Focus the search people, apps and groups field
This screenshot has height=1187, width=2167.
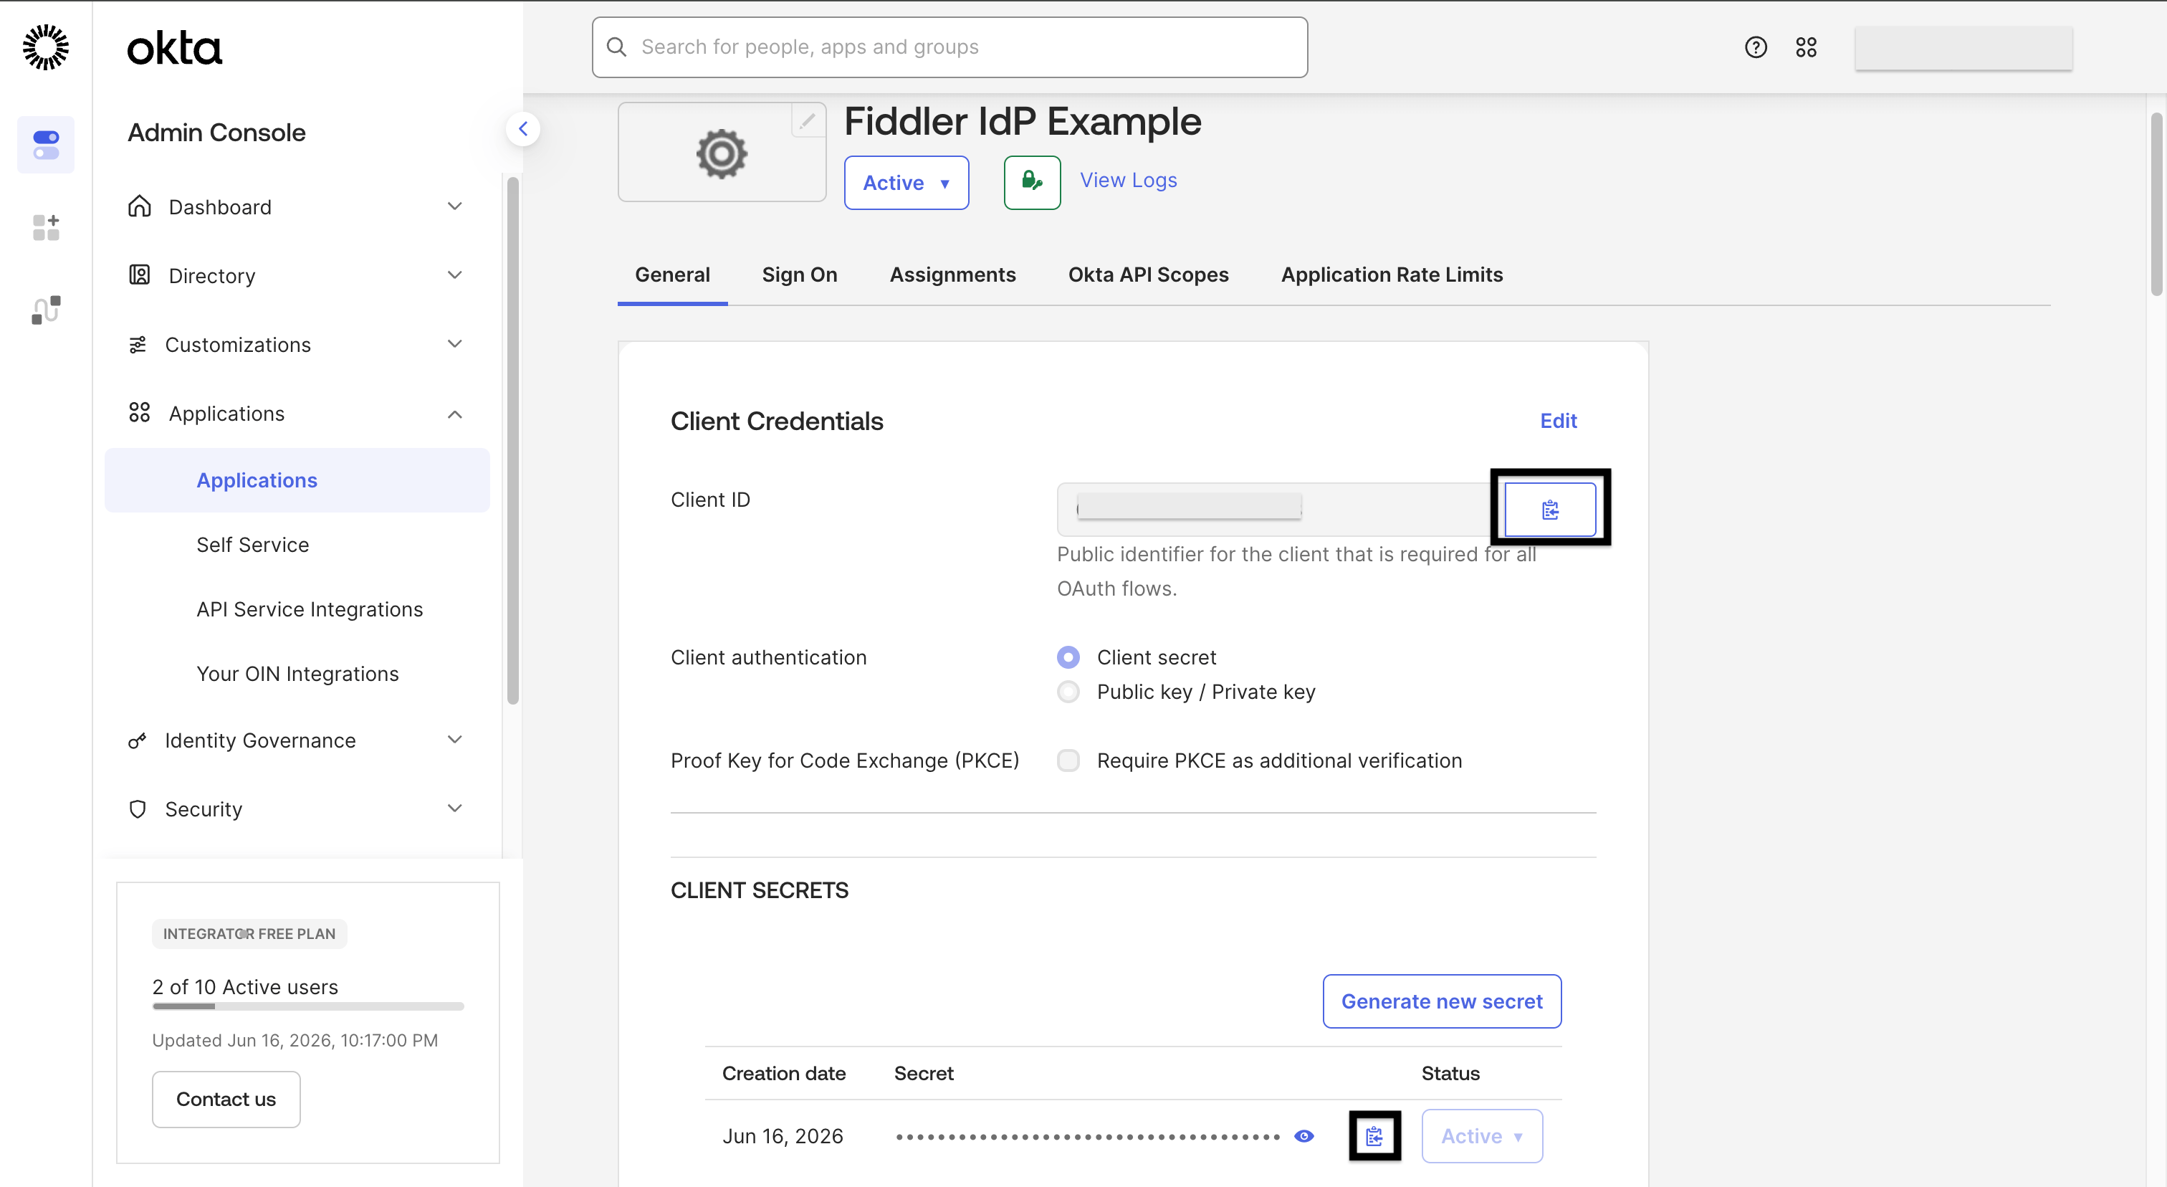tap(949, 47)
